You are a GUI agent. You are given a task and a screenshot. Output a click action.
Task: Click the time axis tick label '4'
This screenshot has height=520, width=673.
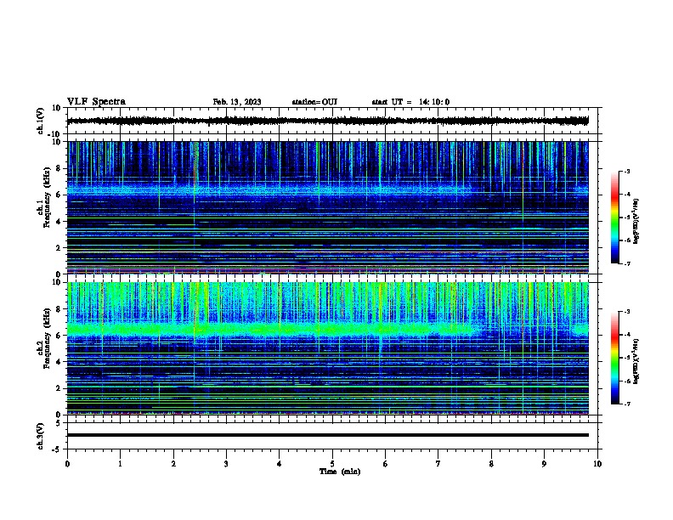pos(280,464)
